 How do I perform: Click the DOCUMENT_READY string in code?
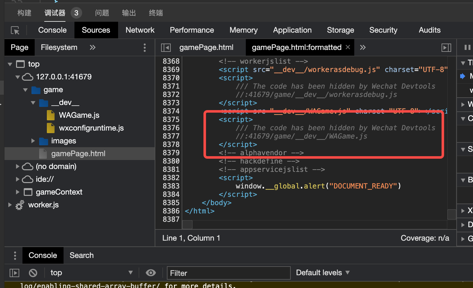pos(363,186)
